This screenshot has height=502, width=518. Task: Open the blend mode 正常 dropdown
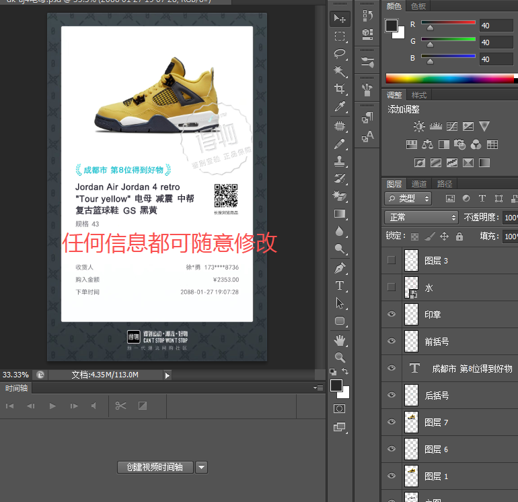(x=421, y=218)
